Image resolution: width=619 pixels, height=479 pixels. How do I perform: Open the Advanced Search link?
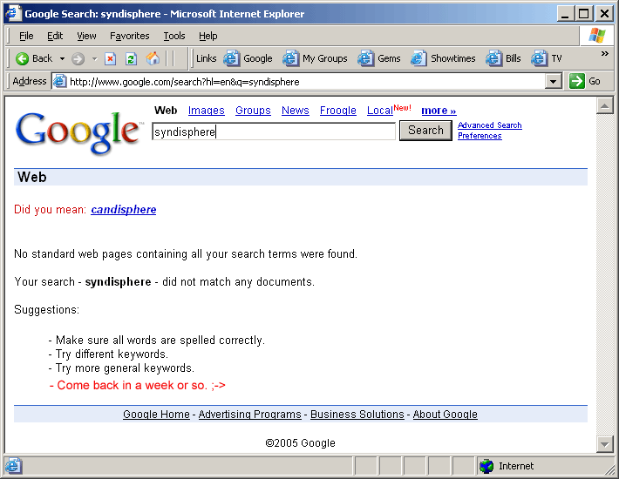(x=489, y=125)
